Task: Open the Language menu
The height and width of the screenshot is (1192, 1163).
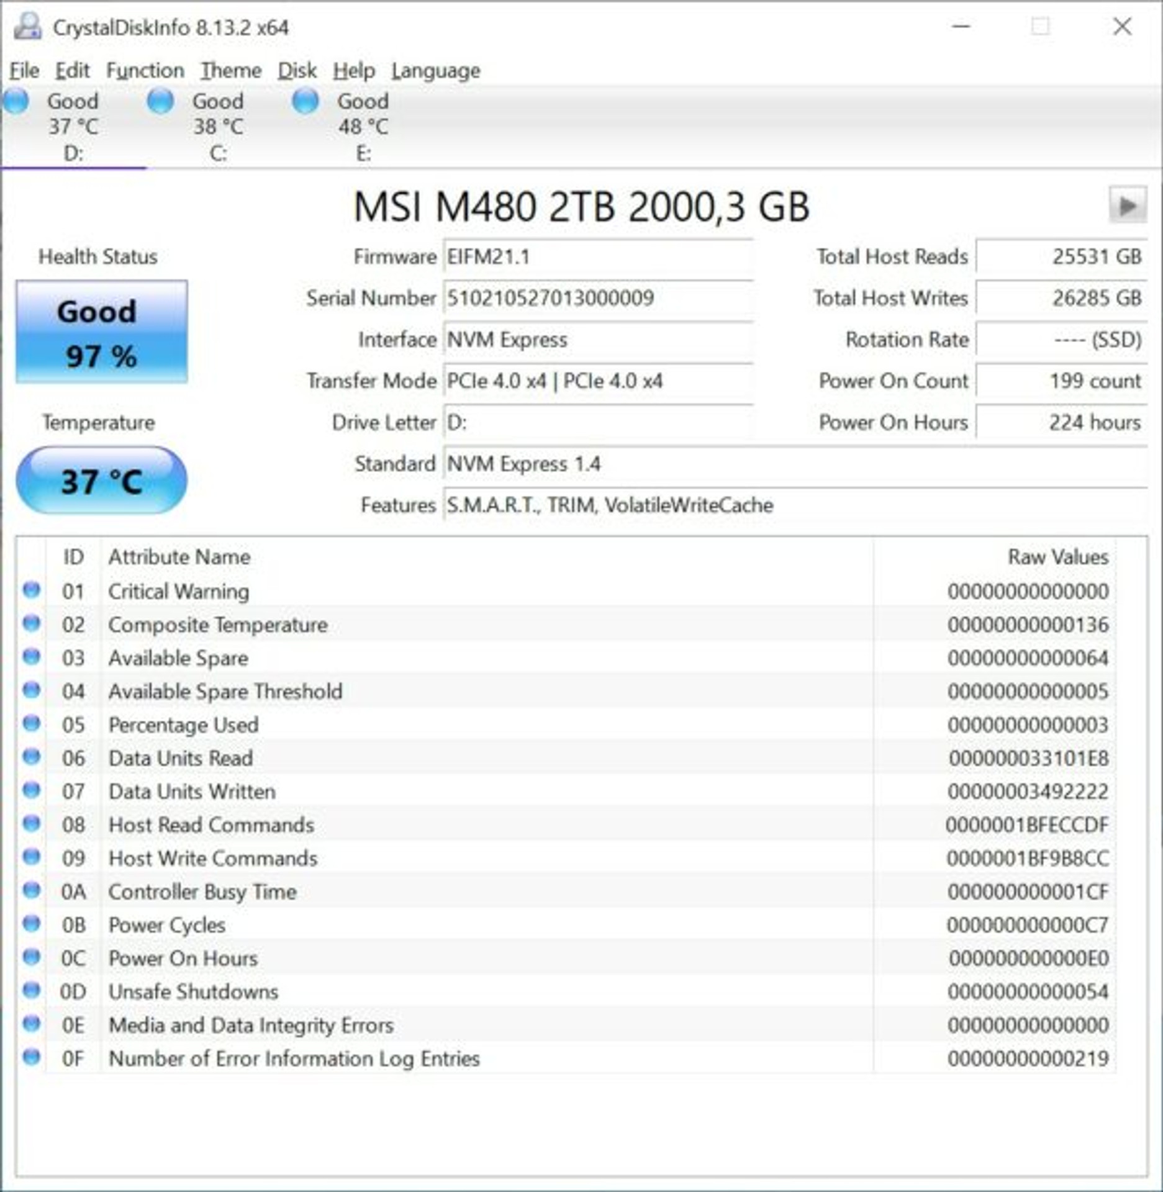Action: pos(436,71)
